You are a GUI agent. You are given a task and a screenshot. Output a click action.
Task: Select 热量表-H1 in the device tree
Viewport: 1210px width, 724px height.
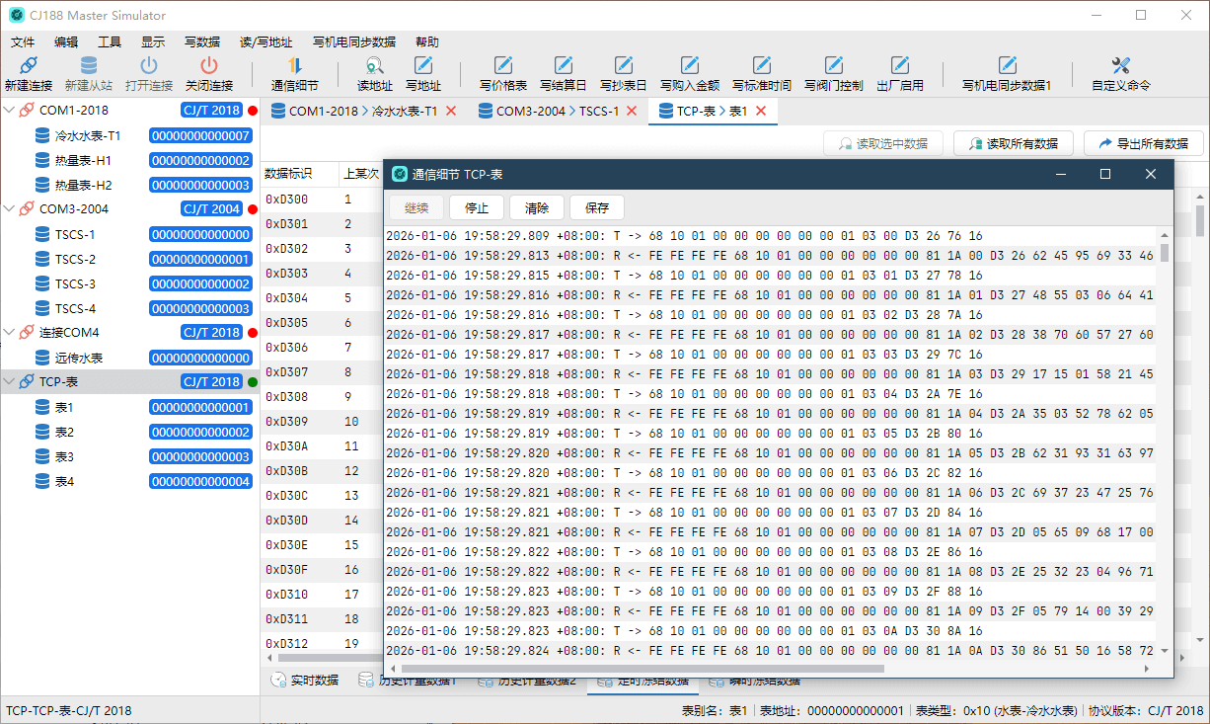tap(83, 160)
